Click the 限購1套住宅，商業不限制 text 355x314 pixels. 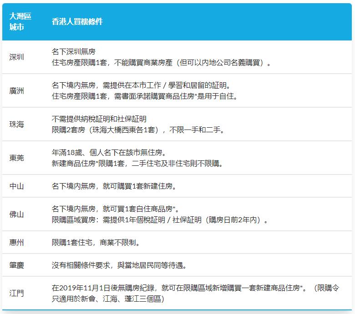coord(96,242)
